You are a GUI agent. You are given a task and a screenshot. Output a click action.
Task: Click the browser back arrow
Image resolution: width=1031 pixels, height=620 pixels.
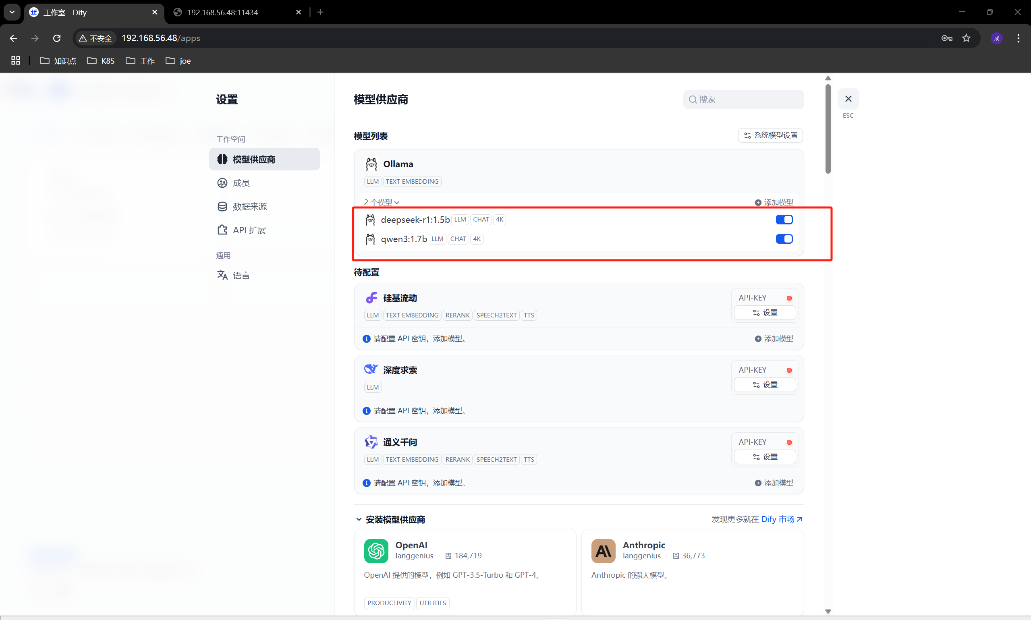[x=13, y=38]
